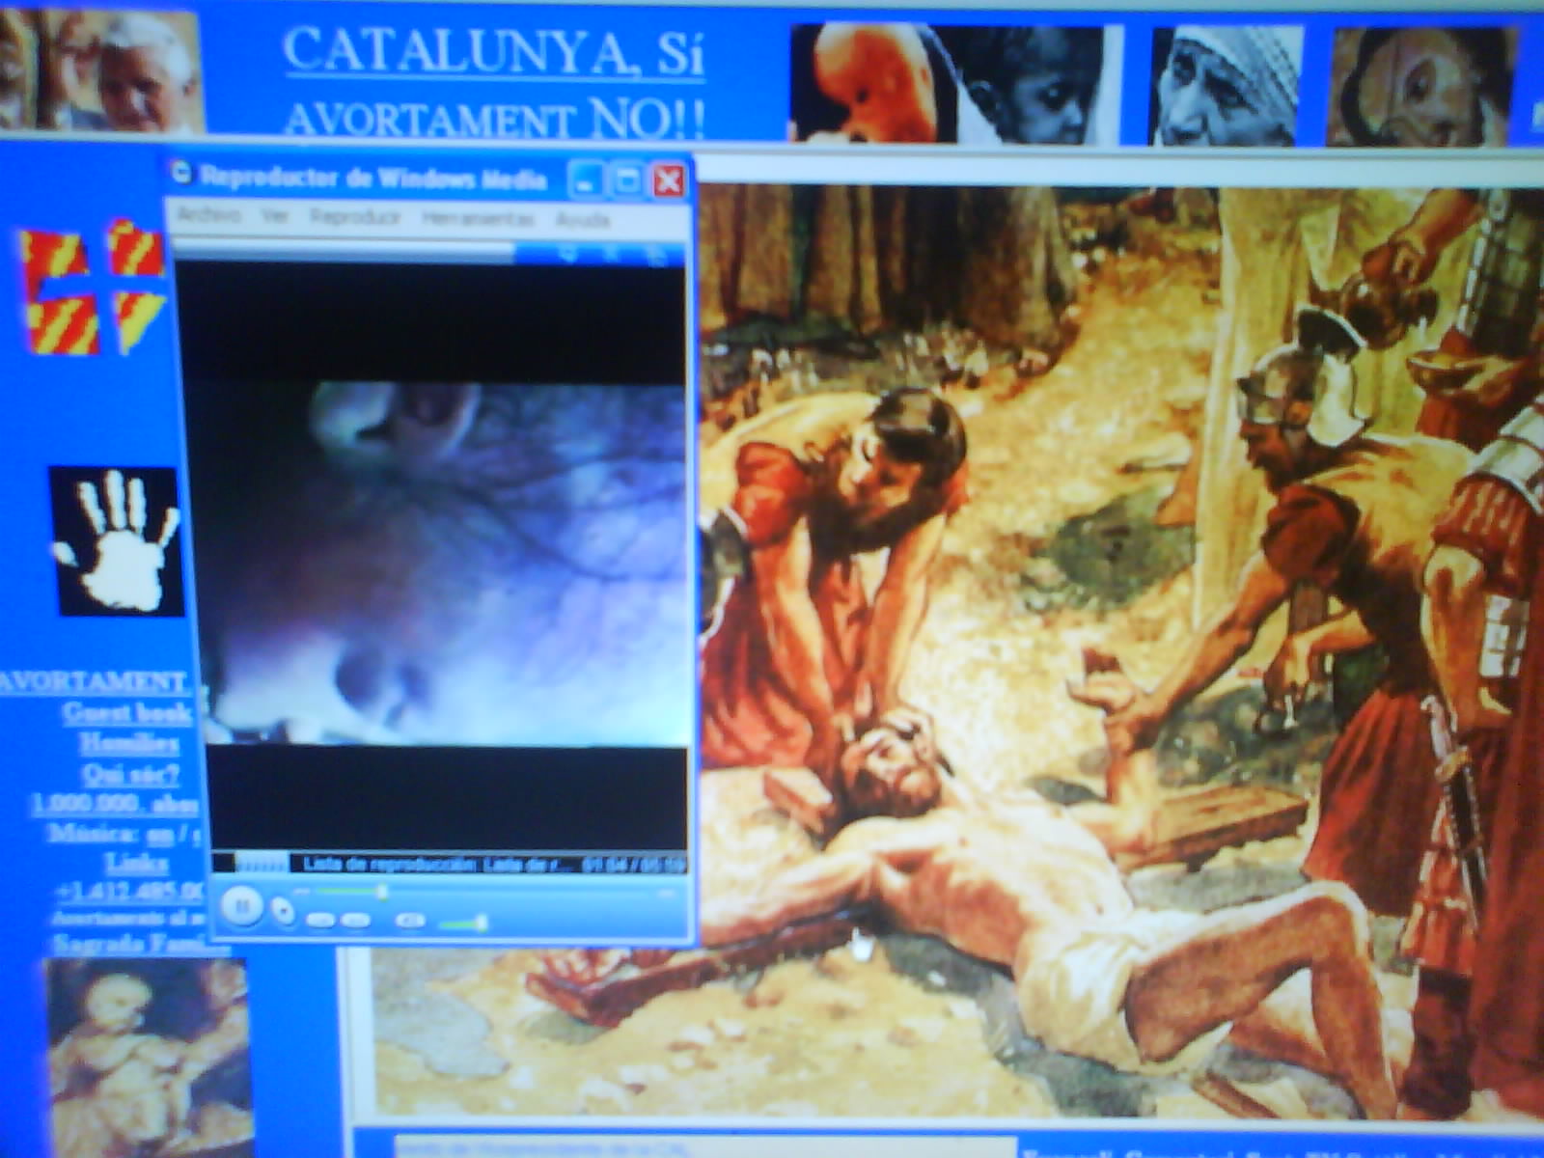Click the Mother Teresa photo in header
This screenshot has height=1158, width=1544.
tap(1226, 87)
